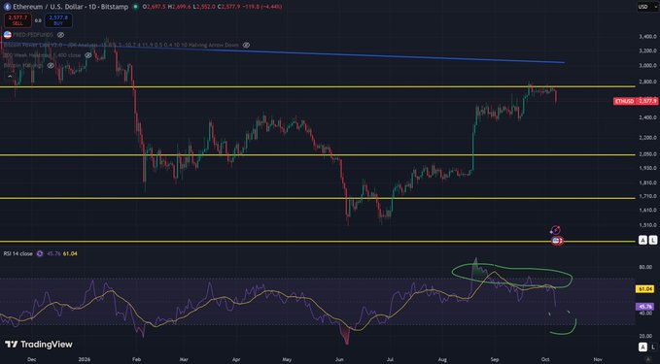This screenshot has height=364, width=660.
Task: Click the 3,400.0 price axis label
Action: pos(647,37)
